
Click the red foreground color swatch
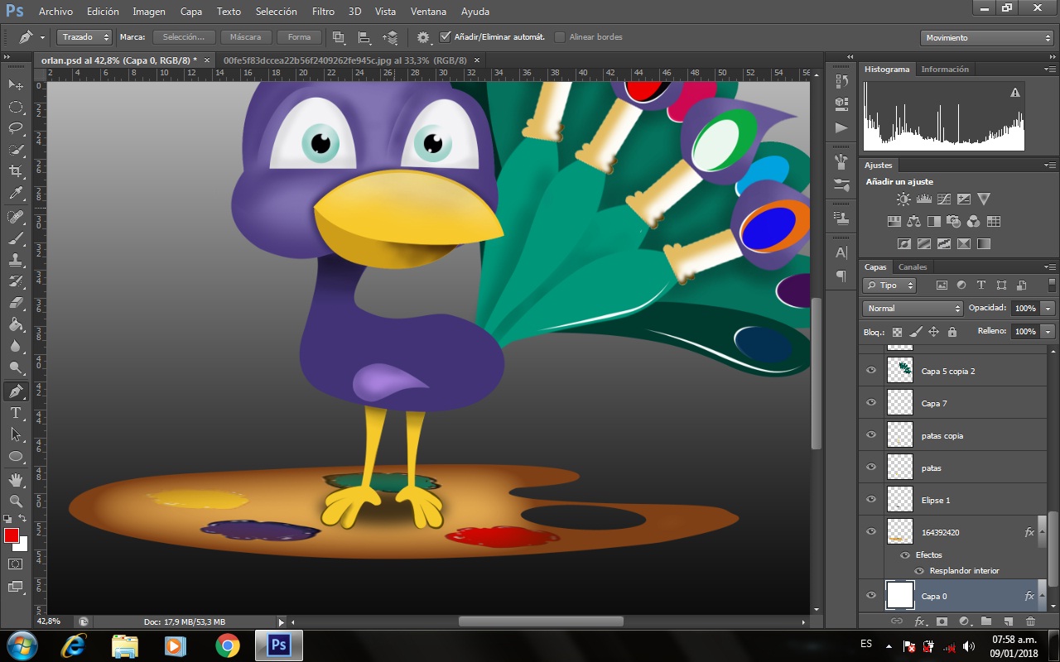11,535
